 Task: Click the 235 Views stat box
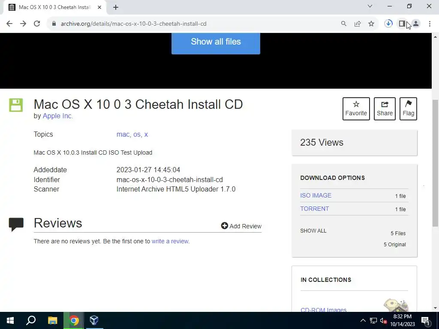coord(355,143)
